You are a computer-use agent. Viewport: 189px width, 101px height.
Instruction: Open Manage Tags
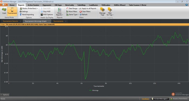tap(102, 12)
